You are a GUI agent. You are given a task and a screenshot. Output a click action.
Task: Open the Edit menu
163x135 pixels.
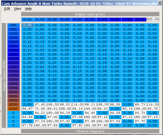tap(7, 9)
